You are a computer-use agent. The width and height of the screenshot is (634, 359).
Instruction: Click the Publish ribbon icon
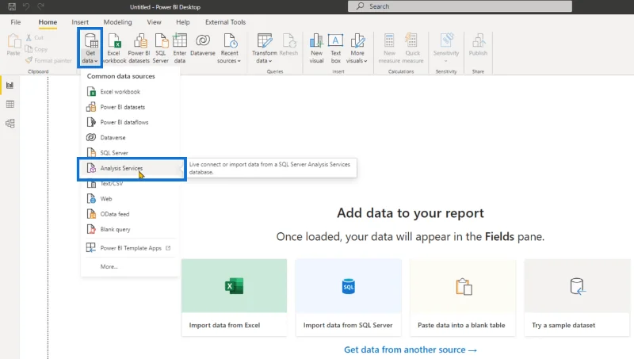pos(478,45)
